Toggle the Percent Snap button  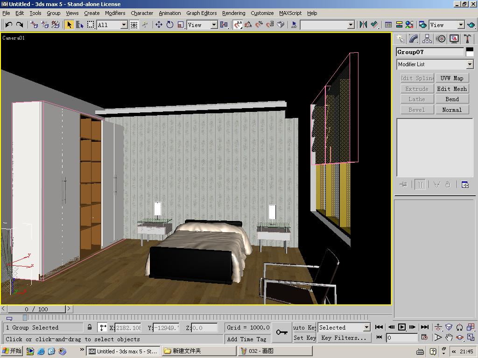pyautogui.click(x=259, y=25)
